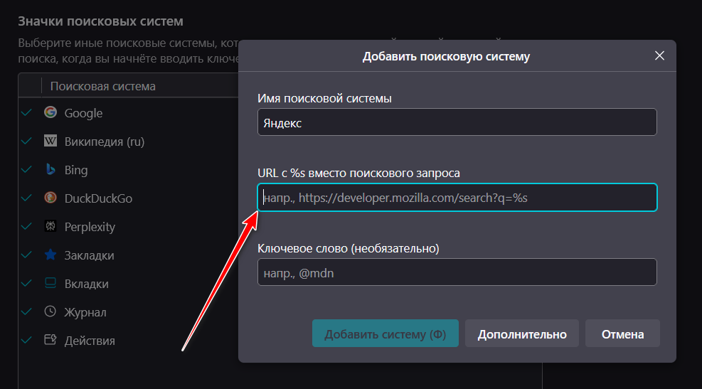Click the Bing logo icon

[x=50, y=169]
